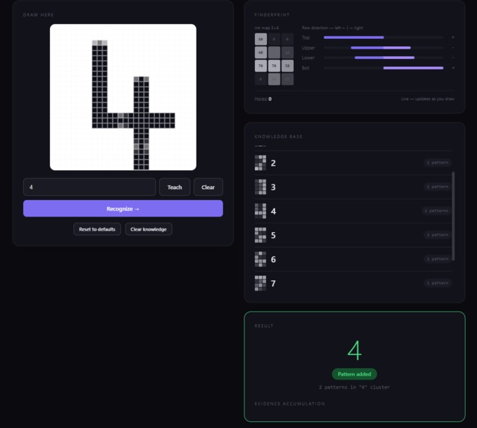Click the '2 patterns' badge on row 4
This screenshot has width=477, height=428.
click(437, 211)
